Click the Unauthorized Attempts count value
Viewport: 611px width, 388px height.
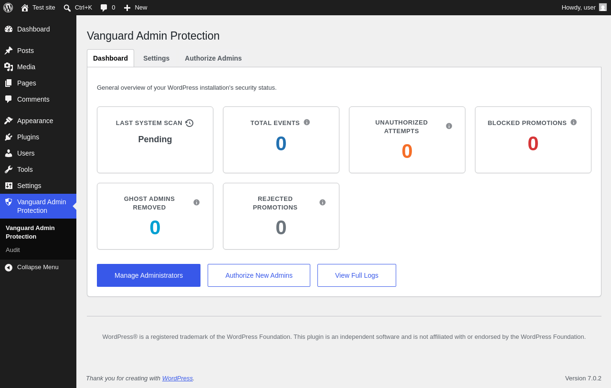coord(407,151)
